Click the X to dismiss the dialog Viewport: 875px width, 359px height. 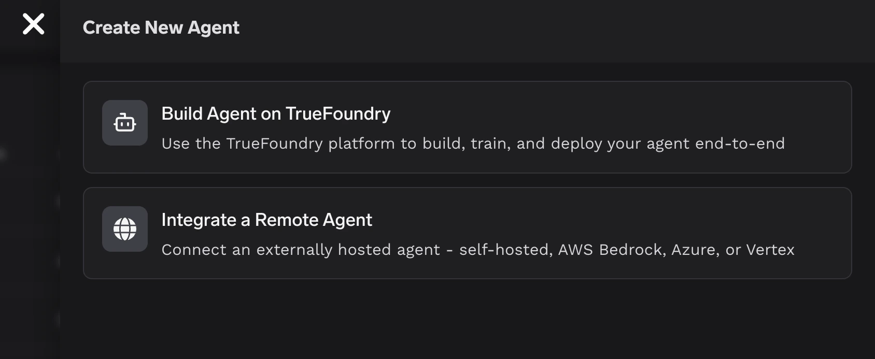[x=33, y=25]
